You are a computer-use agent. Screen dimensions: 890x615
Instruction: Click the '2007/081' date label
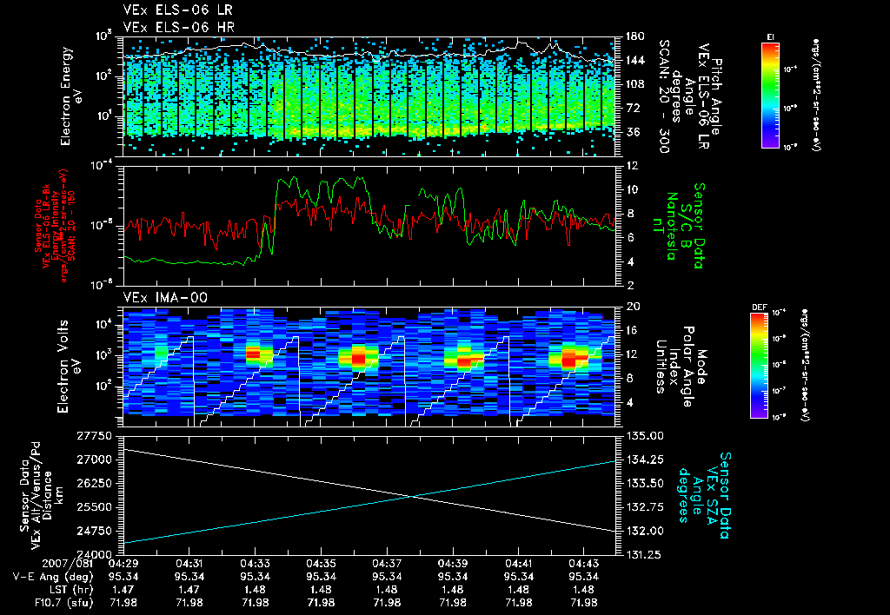point(68,564)
